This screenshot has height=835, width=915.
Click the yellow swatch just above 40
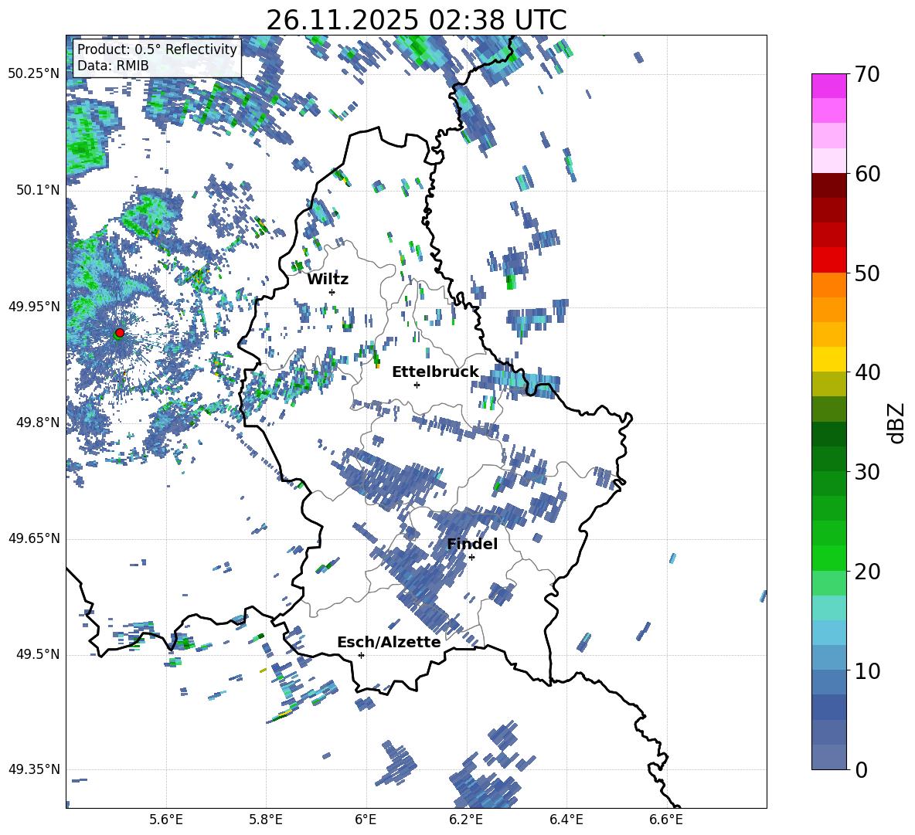pos(828,359)
